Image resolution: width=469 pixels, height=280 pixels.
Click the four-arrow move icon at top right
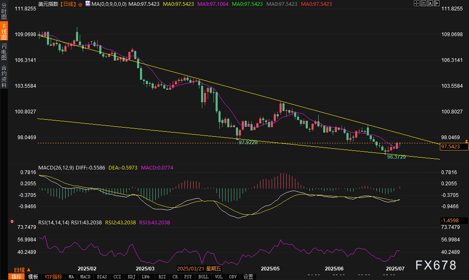click(417, 3)
